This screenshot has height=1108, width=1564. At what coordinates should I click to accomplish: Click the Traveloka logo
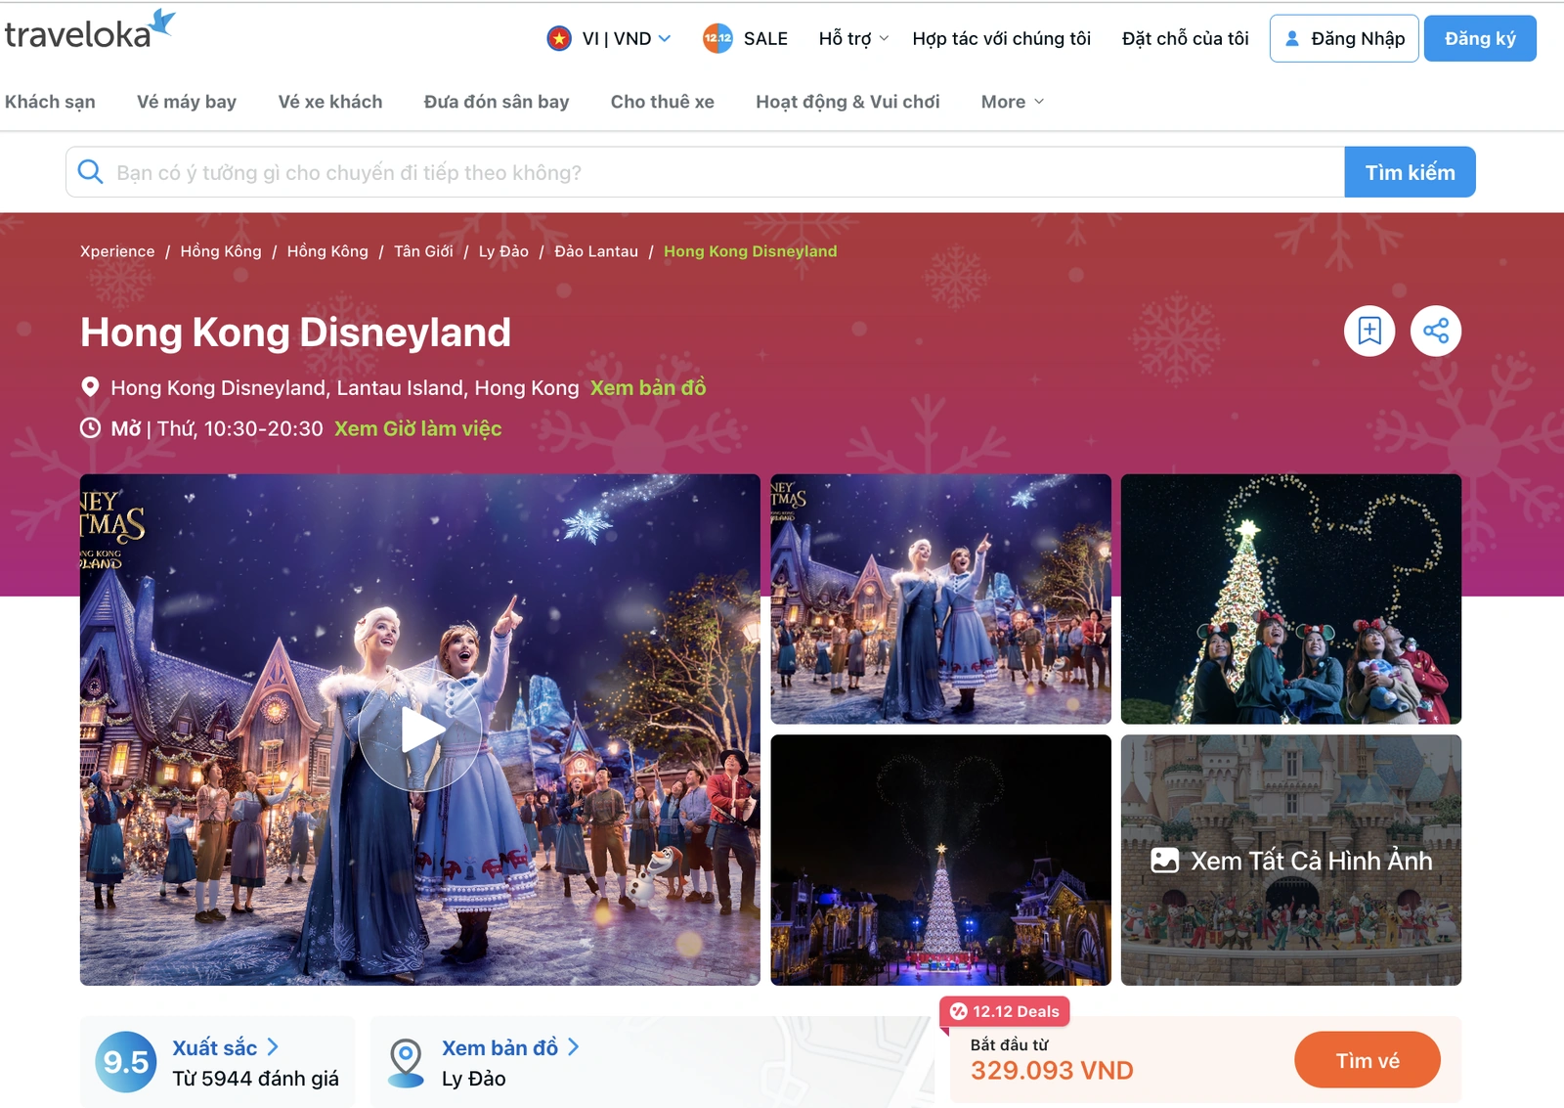point(90,31)
